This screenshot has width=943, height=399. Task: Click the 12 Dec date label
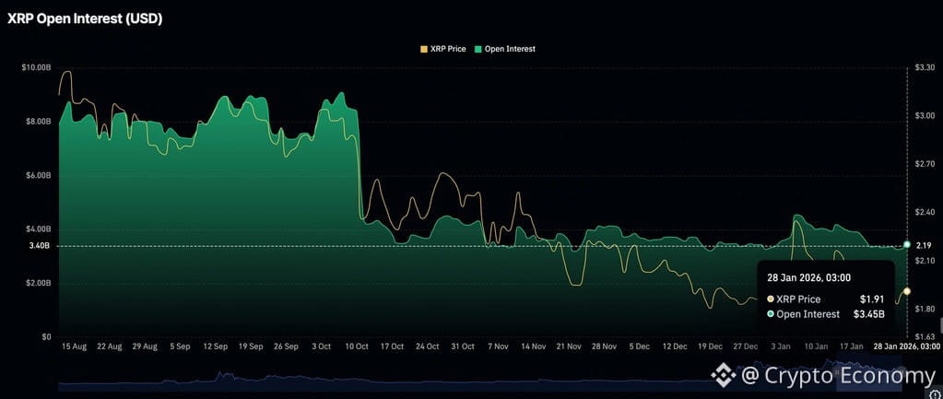(674, 347)
